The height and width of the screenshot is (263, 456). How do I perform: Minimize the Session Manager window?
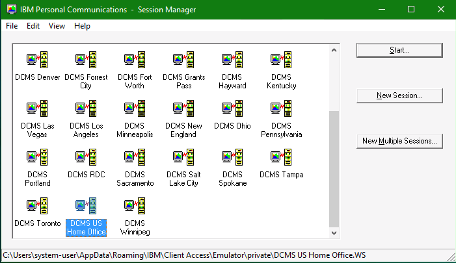click(x=382, y=10)
